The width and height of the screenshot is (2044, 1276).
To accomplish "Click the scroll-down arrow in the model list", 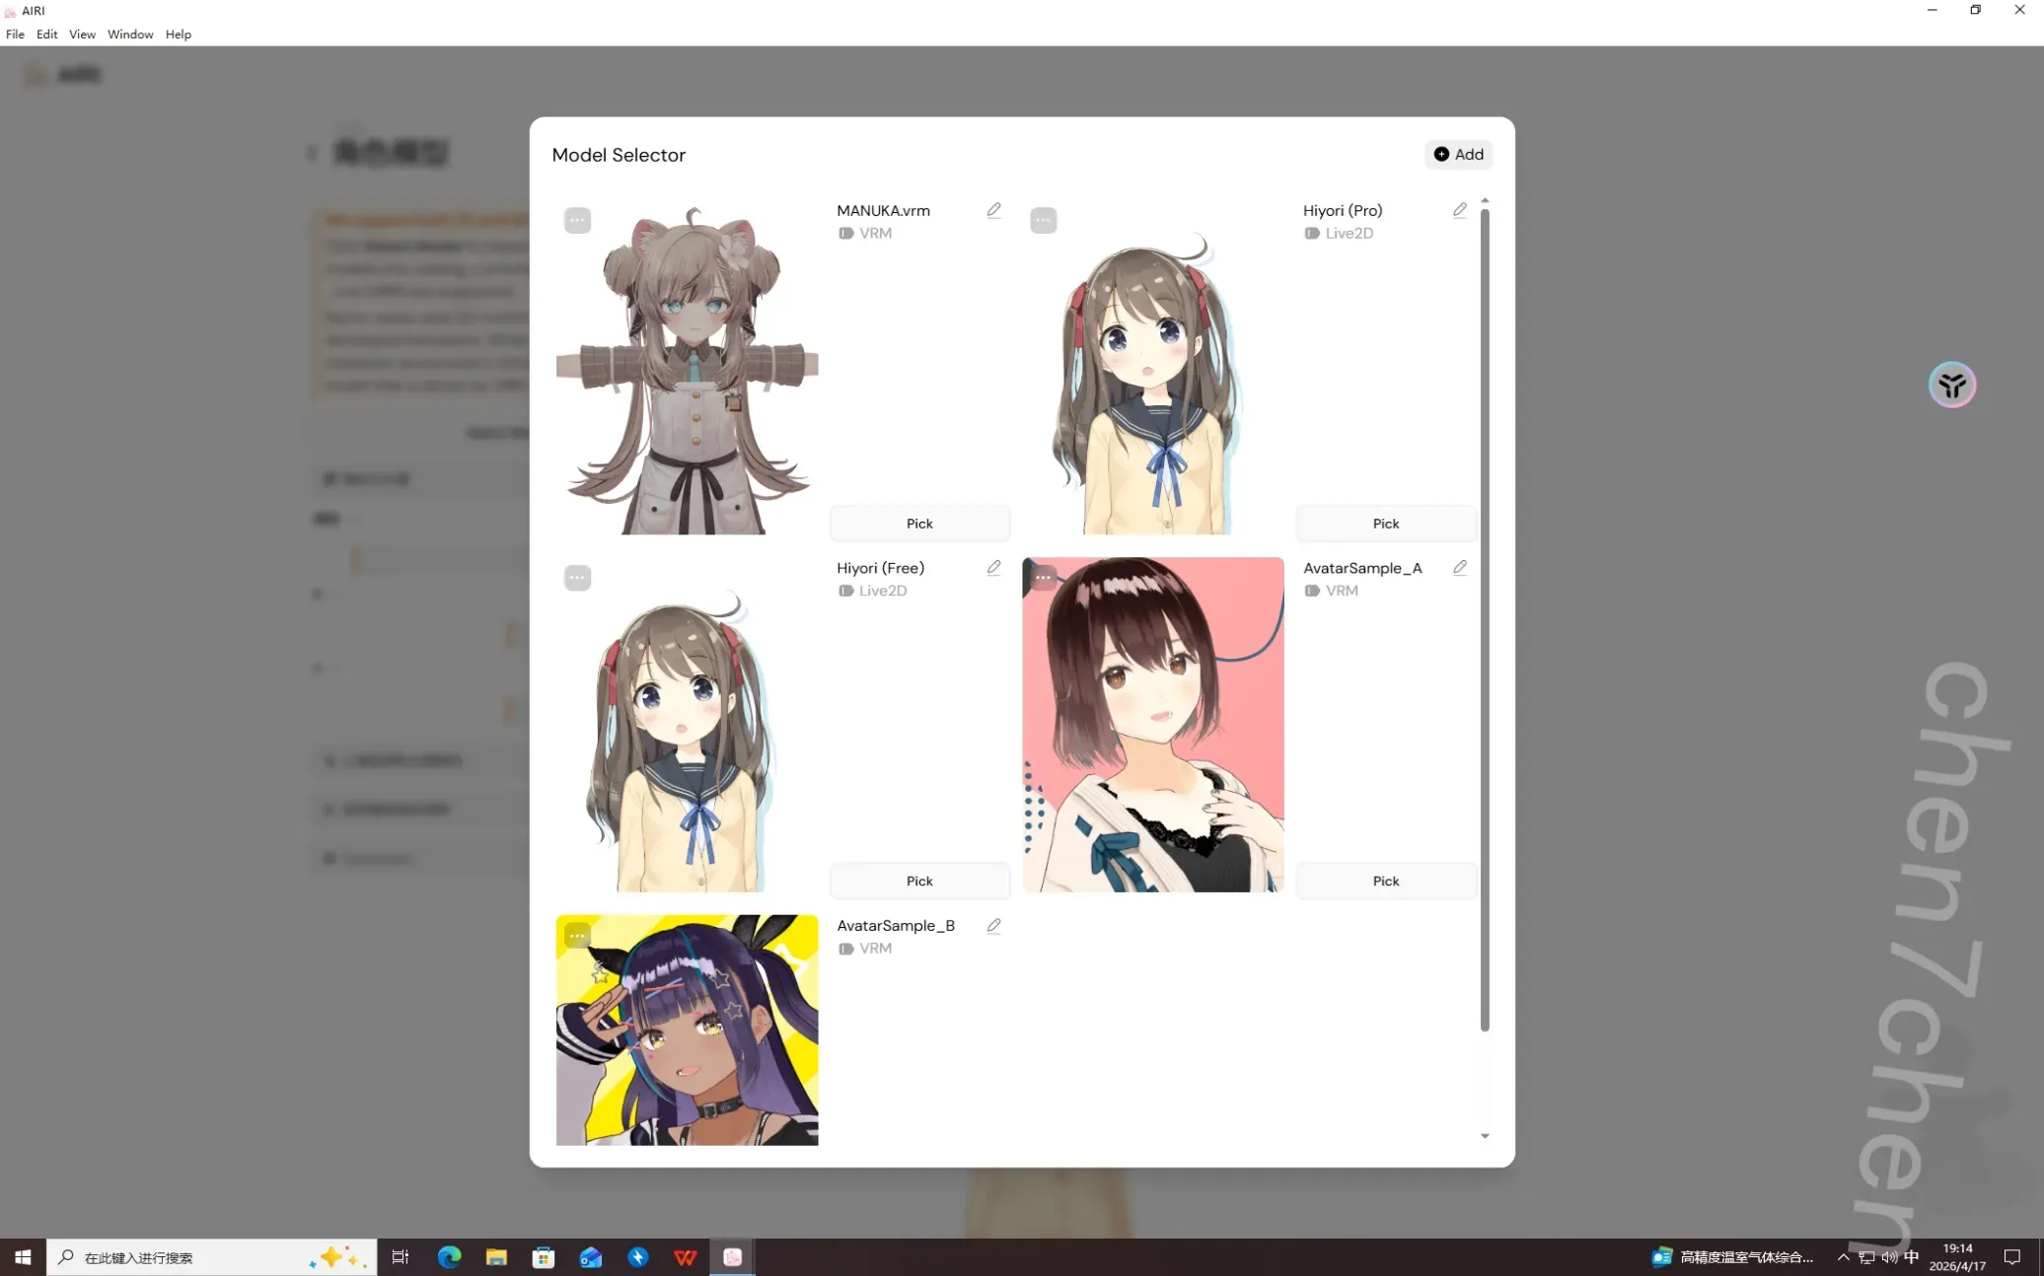I will click(x=1485, y=1136).
